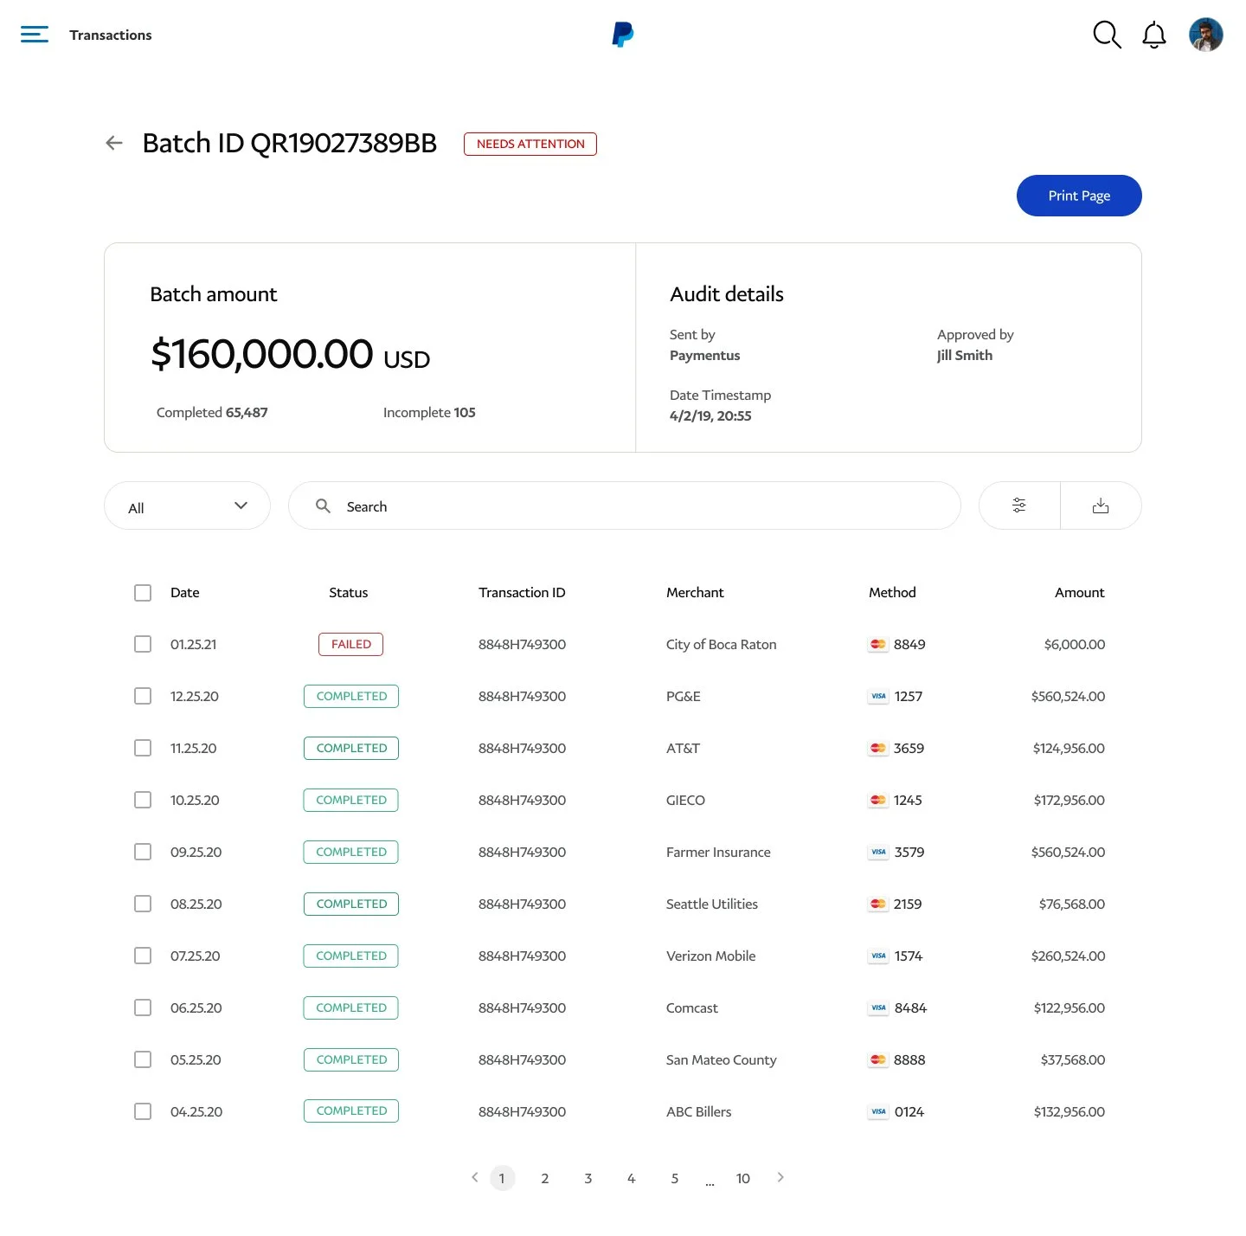Click the Transactions header label
The height and width of the screenshot is (1236, 1246).
click(111, 35)
